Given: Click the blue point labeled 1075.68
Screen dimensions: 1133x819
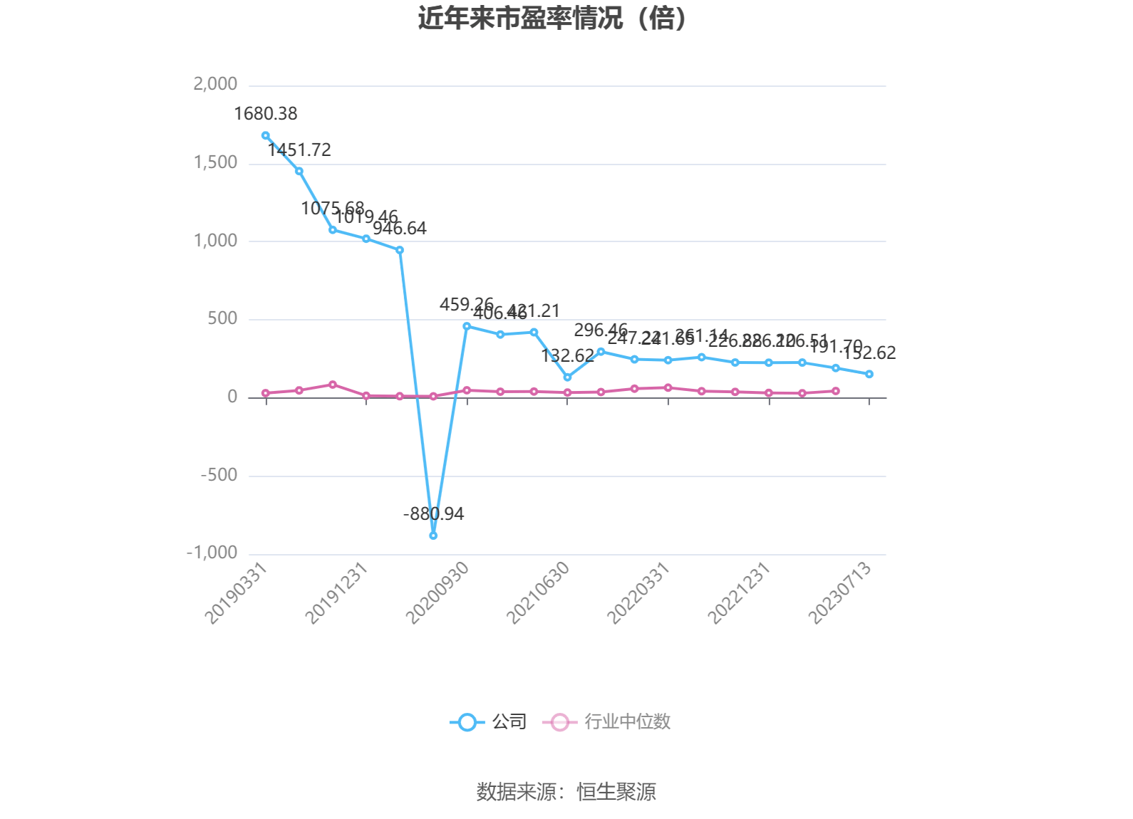Looking at the screenshot, I should point(333,230).
